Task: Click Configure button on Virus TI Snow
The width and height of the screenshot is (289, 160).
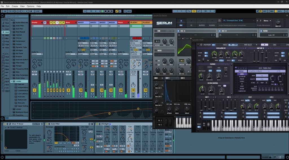Action: pos(36,124)
